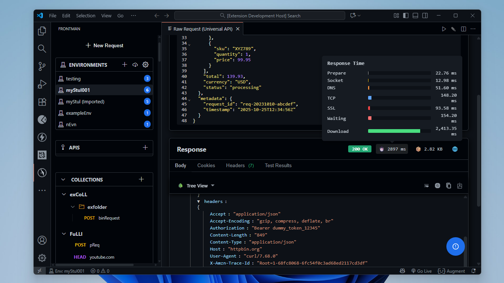The image size is (504, 283).
Task: Click the New Request button
Action: point(104,45)
